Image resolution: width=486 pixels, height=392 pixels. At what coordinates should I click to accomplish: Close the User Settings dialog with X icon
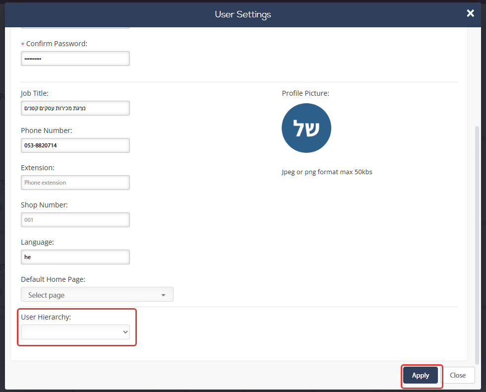[x=470, y=13]
